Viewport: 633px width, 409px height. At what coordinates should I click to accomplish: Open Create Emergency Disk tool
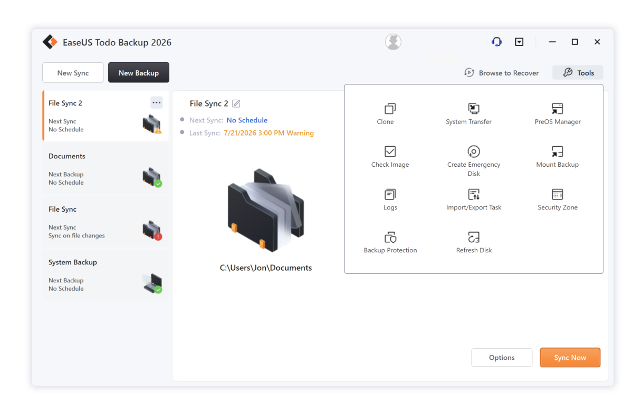474,161
